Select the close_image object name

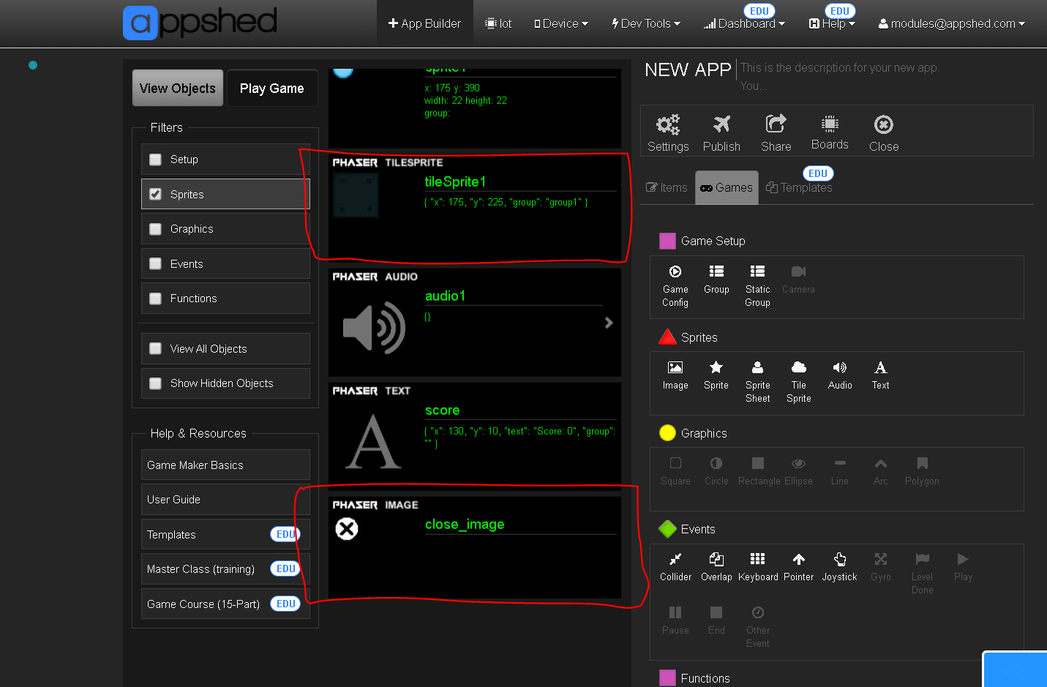pyautogui.click(x=465, y=524)
